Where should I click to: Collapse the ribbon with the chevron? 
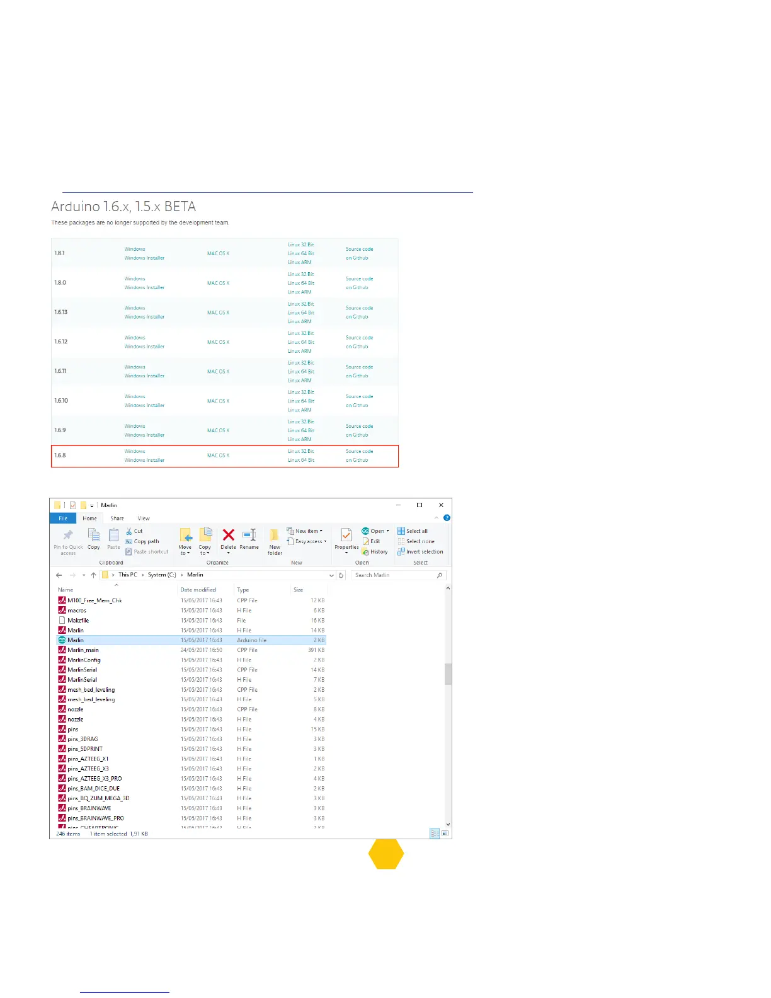(436, 518)
